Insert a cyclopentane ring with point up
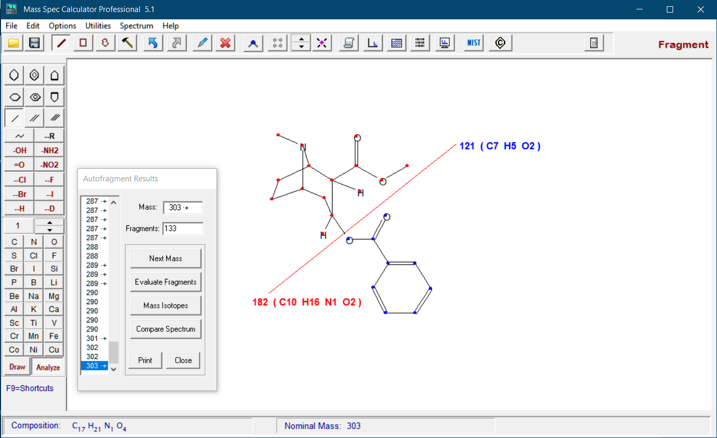Viewport: 717px width, 438px height. [x=54, y=75]
